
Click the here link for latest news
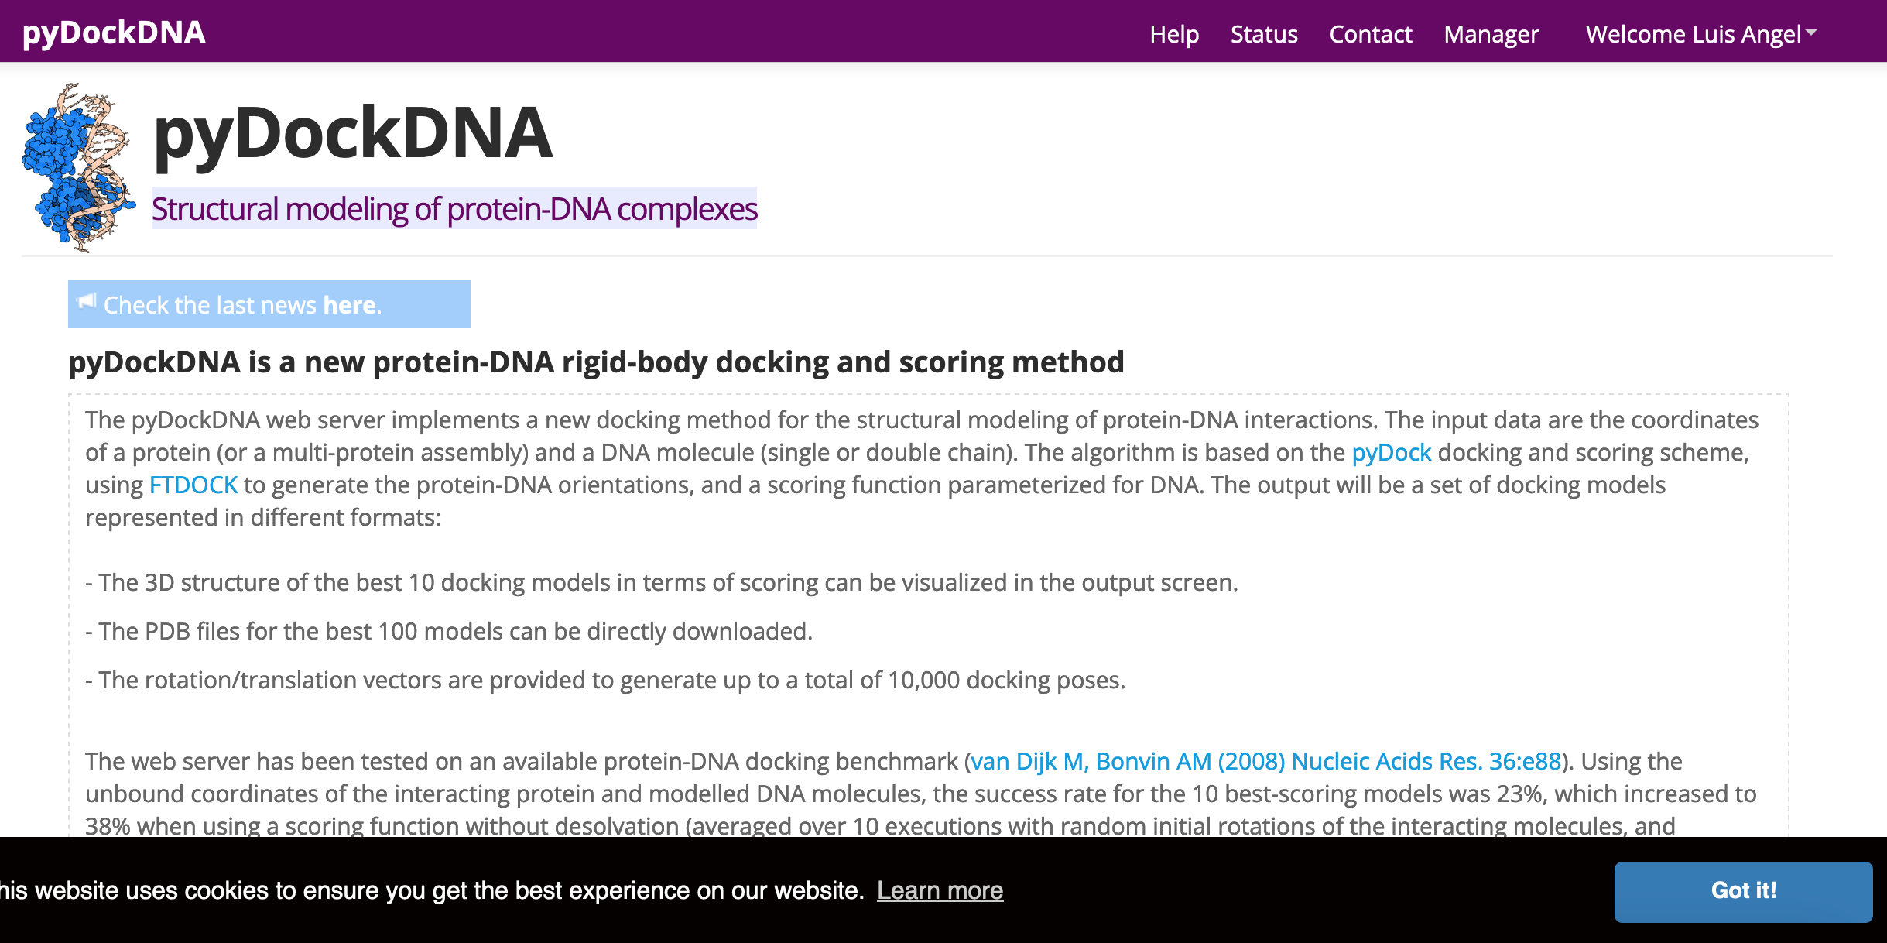[348, 305]
